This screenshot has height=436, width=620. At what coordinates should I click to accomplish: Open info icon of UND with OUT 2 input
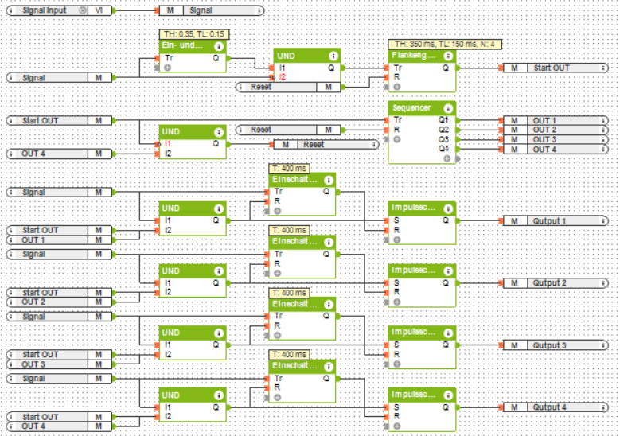(219, 271)
